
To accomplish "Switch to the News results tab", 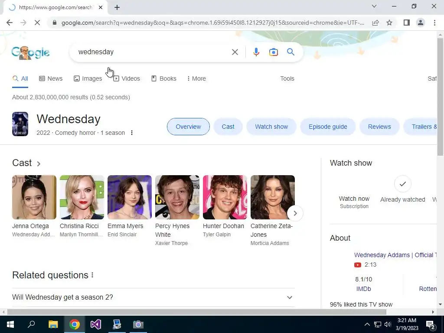I will (51, 79).
